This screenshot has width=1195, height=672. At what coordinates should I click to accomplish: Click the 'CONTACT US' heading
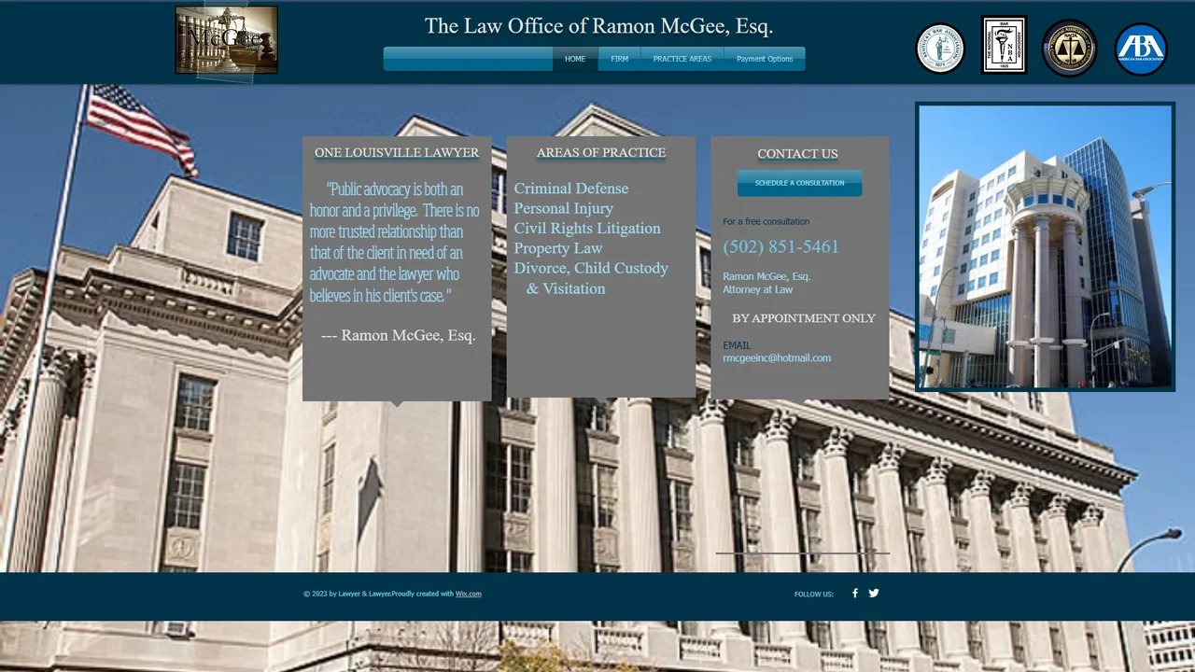(x=797, y=154)
